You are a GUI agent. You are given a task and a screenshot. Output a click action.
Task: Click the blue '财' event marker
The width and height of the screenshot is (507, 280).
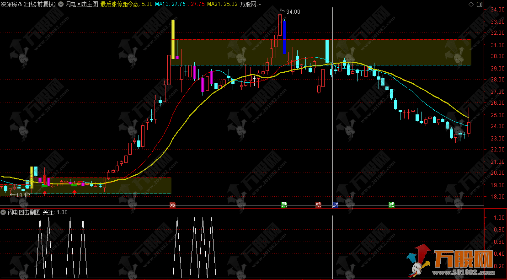[x=335, y=205]
